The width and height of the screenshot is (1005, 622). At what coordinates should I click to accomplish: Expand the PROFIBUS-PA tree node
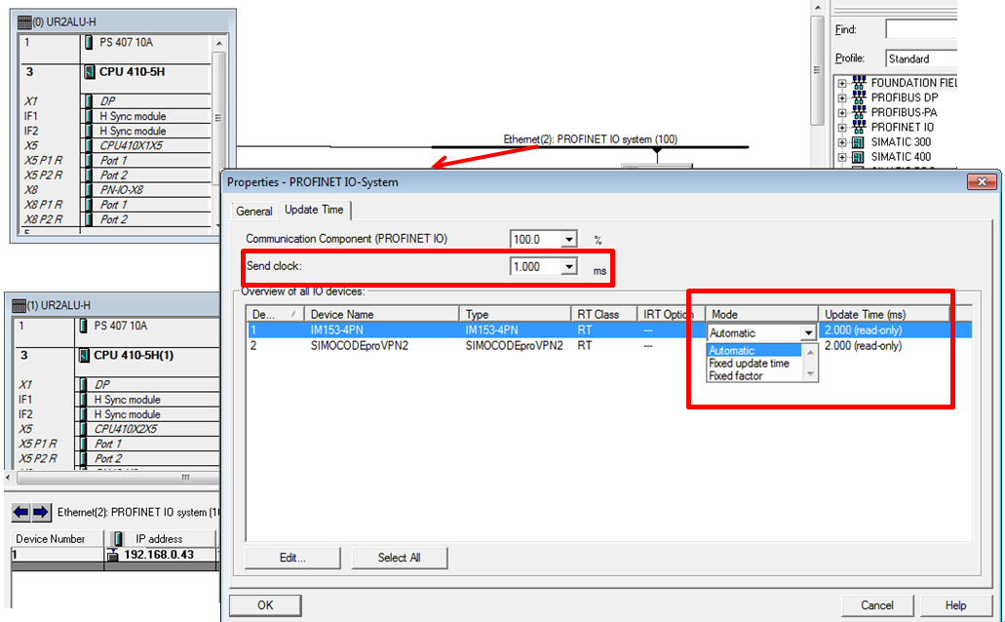[842, 113]
